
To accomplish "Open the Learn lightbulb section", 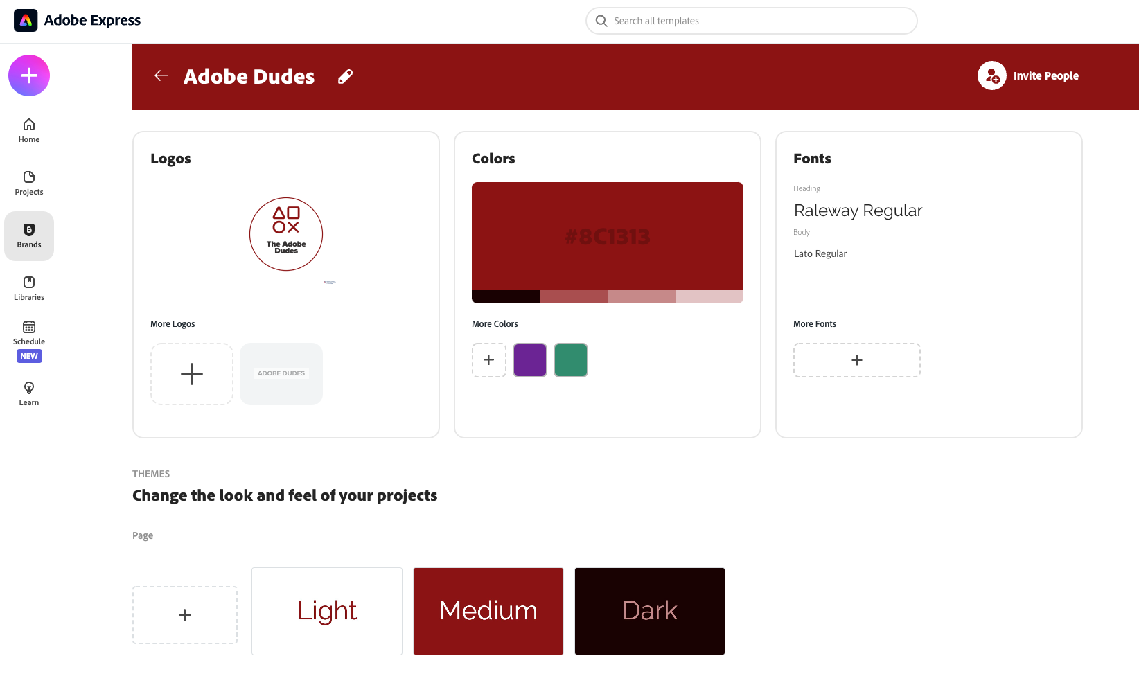I will 29,393.
